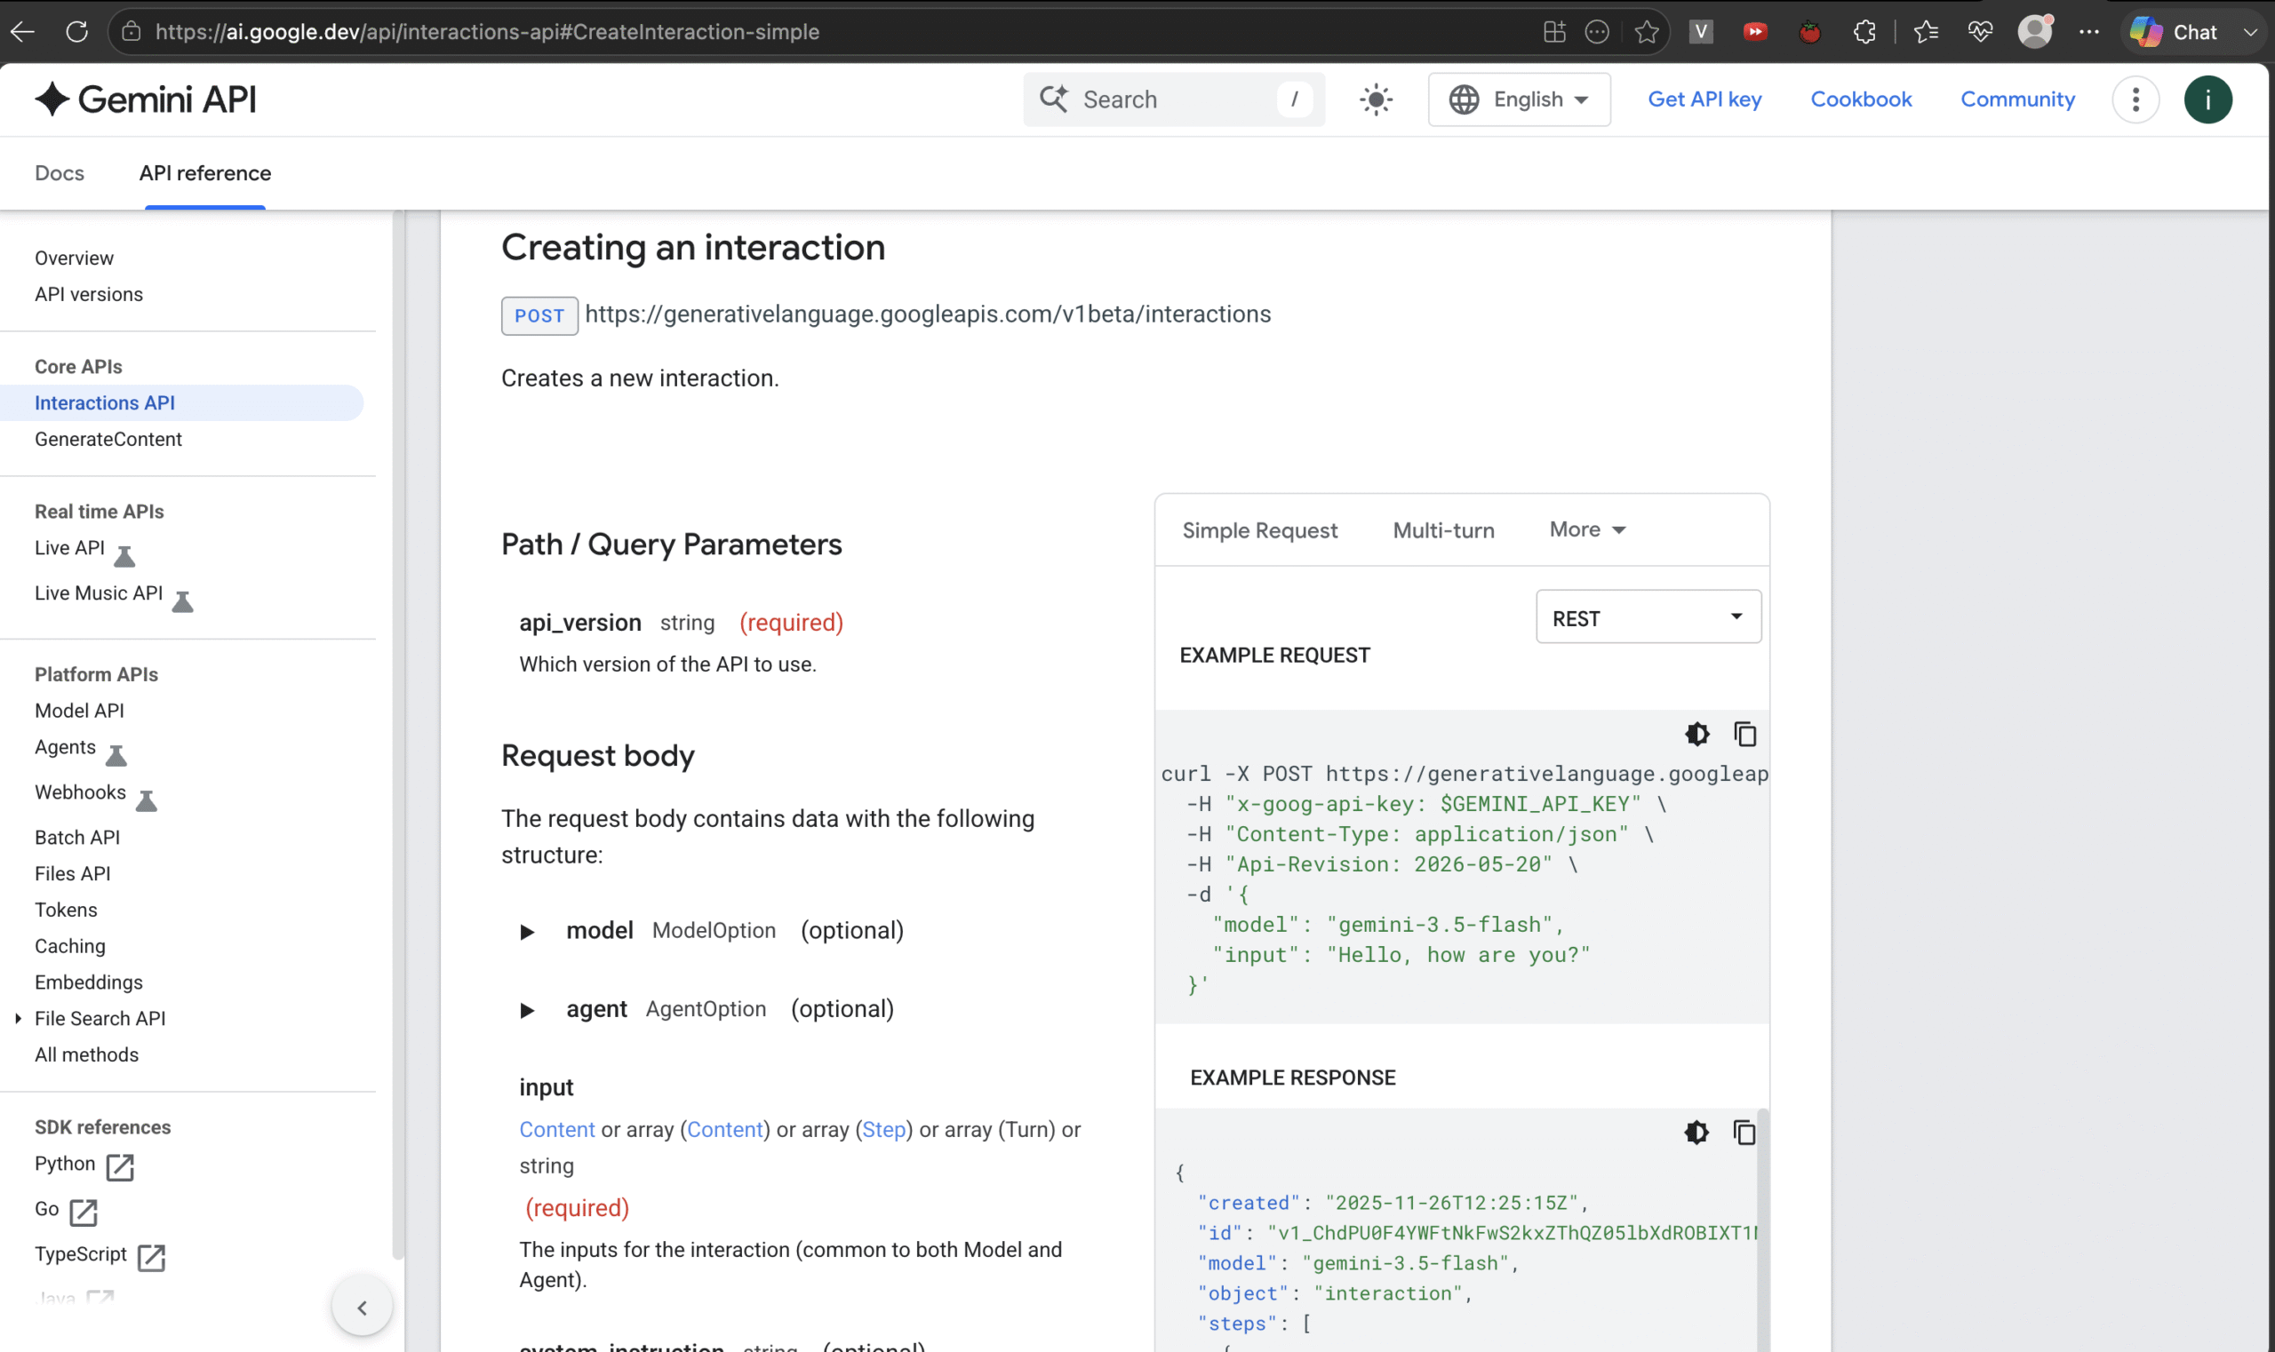
Task: Open Webhooks in the sidebar
Action: pyautogui.click(x=80, y=792)
